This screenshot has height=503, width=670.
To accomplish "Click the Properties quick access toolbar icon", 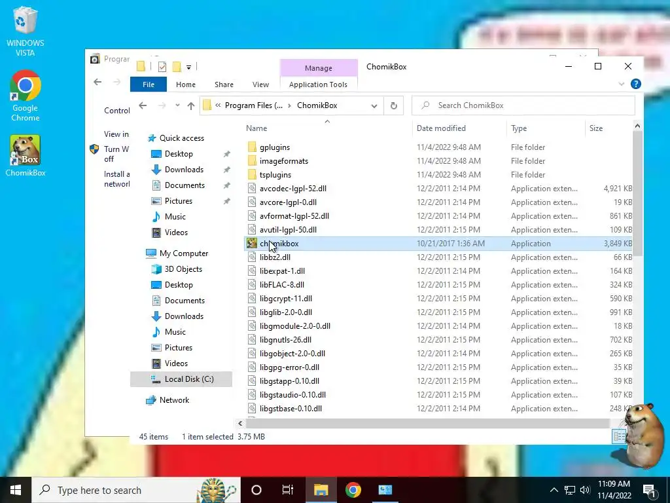I will click(x=162, y=66).
